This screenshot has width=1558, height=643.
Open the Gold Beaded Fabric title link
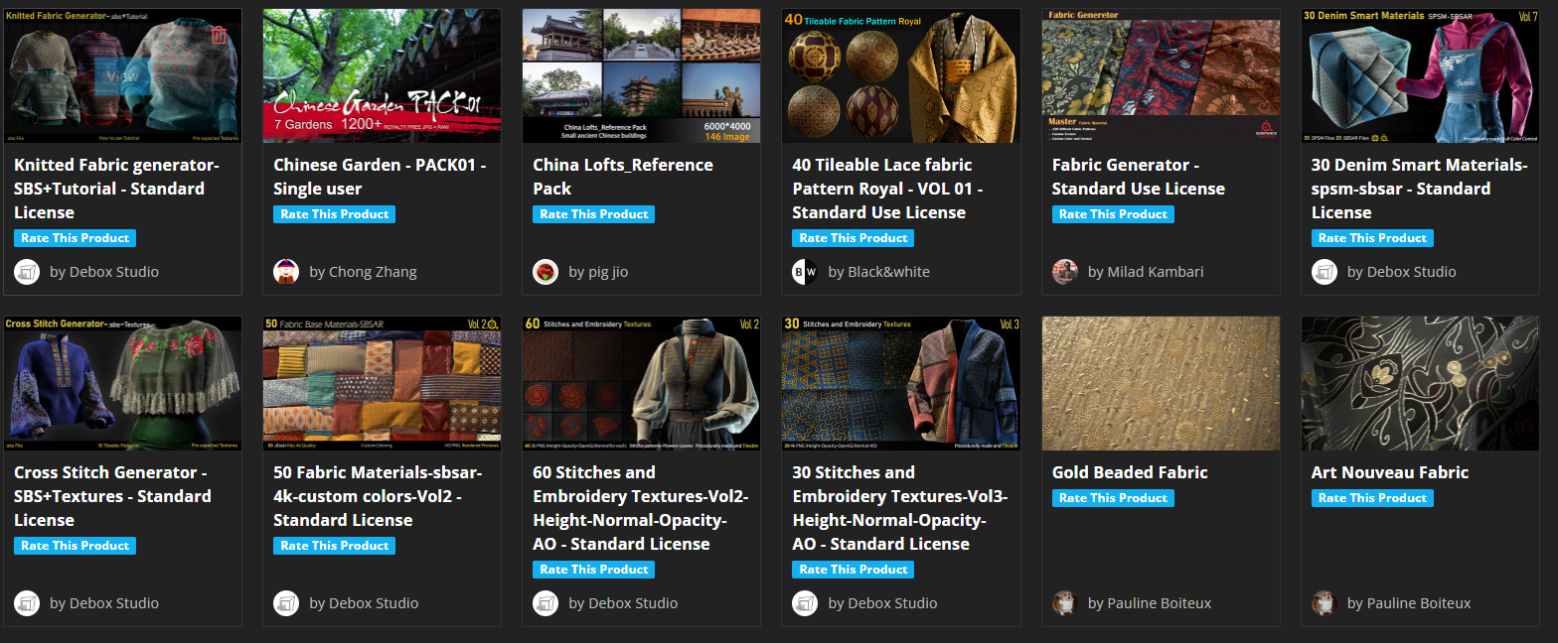pyautogui.click(x=1130, y=472)
